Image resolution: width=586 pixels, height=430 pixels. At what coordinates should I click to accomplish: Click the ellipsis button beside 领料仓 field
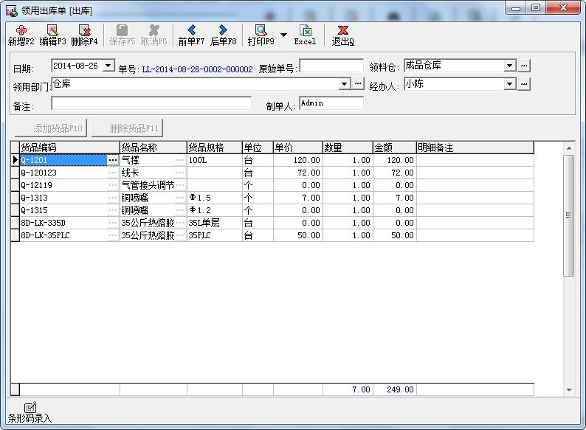523,66
